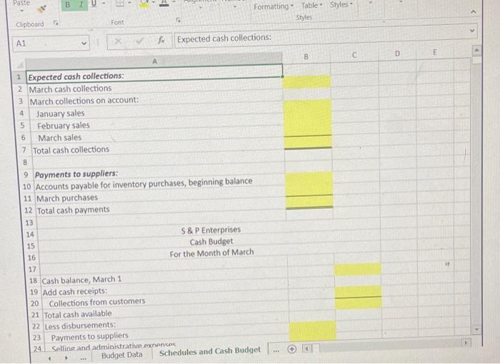The height and width of the screenshot is (364, 500).
Task: Apply the yellow Fill Color button
Action: click(144, 3)
